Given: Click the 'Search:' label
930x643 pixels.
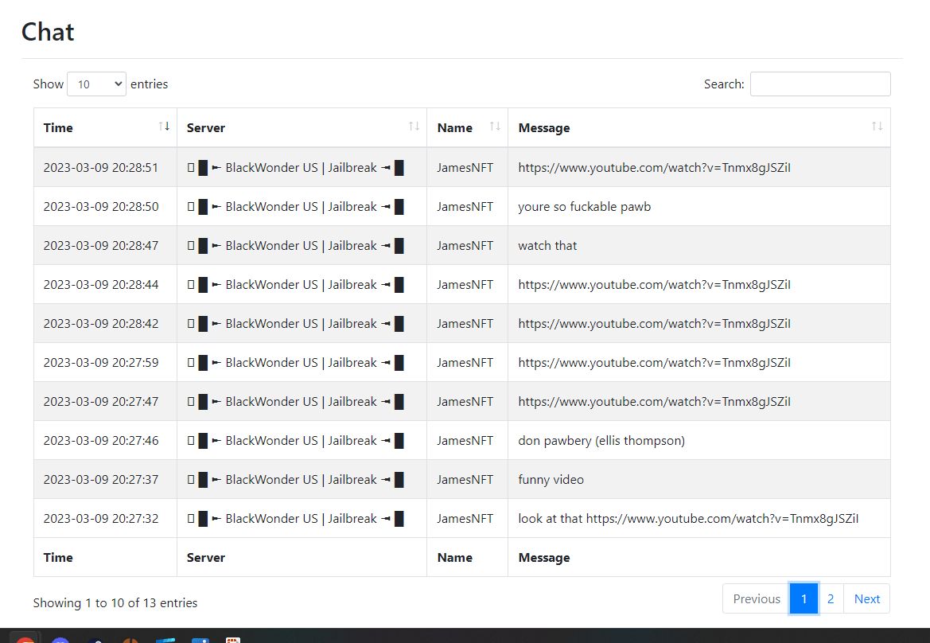Looking at the screenshot, I should point(724,84).
